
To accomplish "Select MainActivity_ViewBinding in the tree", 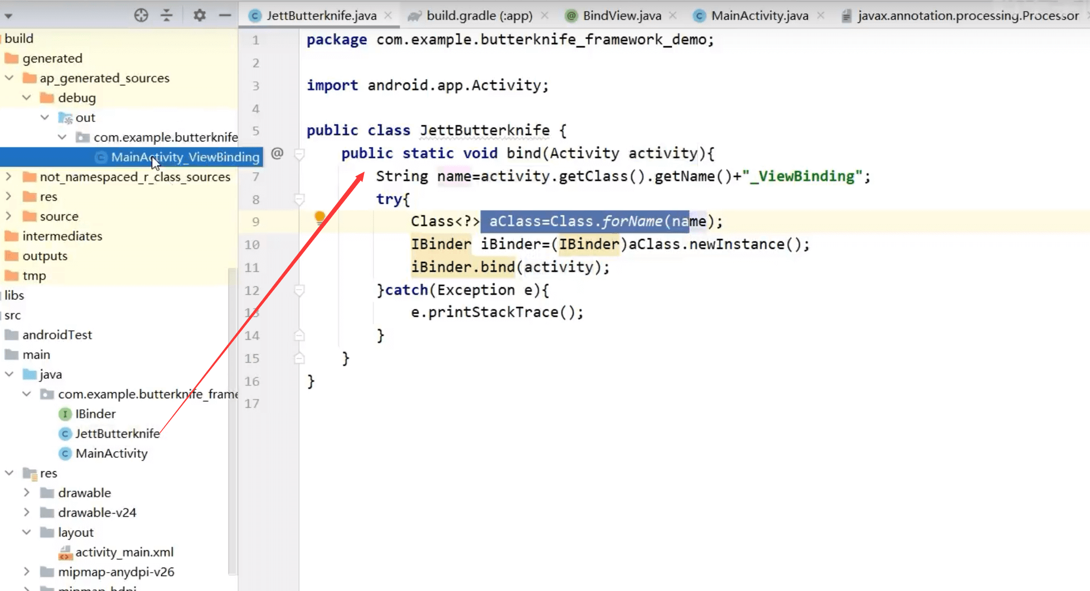I will (x=185, y=157).
